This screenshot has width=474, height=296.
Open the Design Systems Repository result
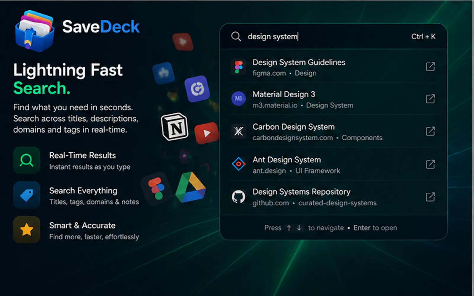pyautogui.click(x=334, y=197)
